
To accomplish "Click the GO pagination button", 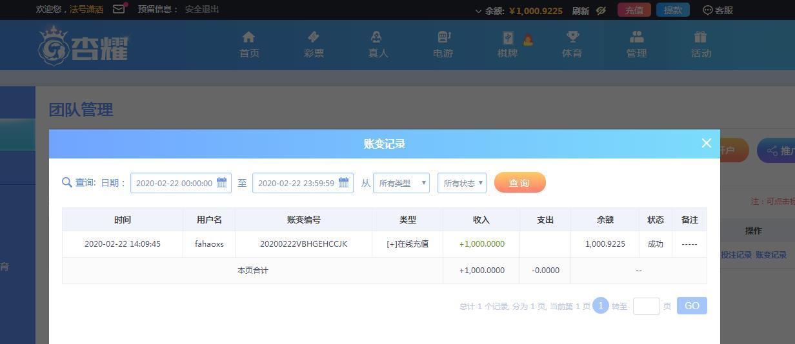I will pos(692,306).
